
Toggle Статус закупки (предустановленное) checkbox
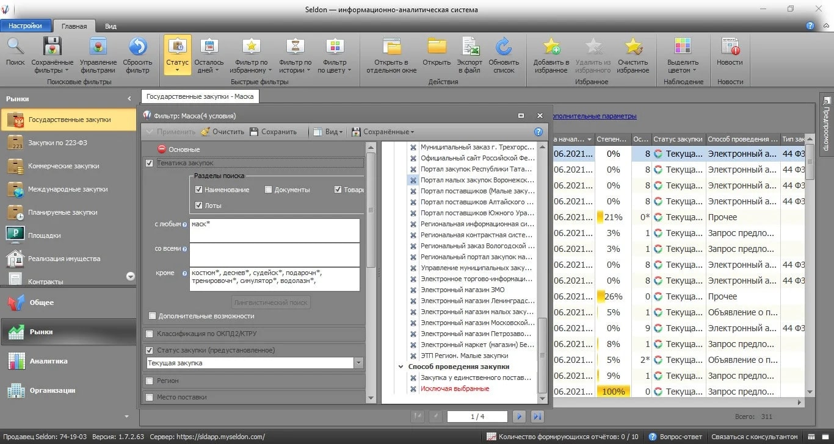[x=150, y=350]
